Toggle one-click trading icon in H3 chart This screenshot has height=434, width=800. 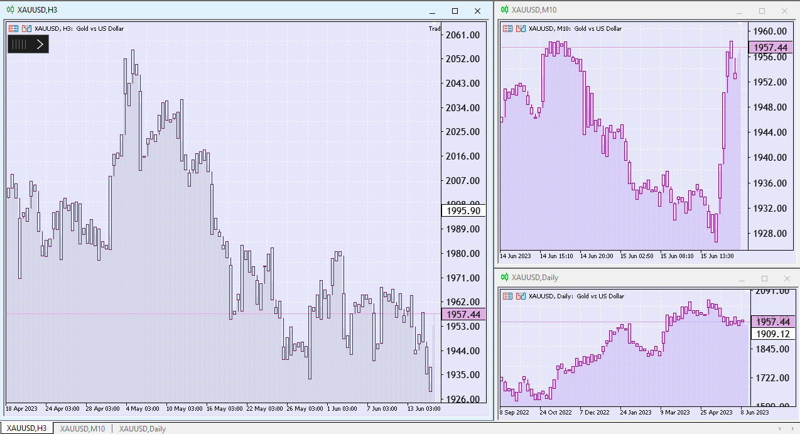[26, 28]
